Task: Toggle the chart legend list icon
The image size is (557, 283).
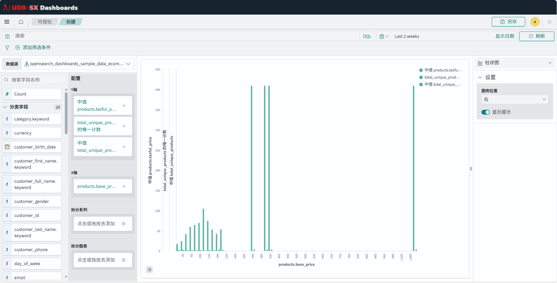Action: point(149,270)
